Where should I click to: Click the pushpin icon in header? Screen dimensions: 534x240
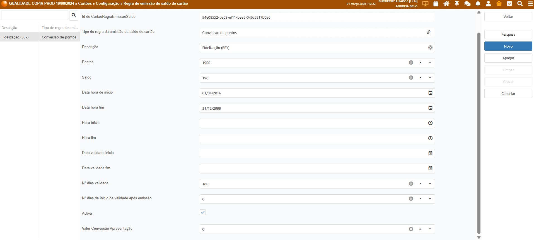(457, 4)
